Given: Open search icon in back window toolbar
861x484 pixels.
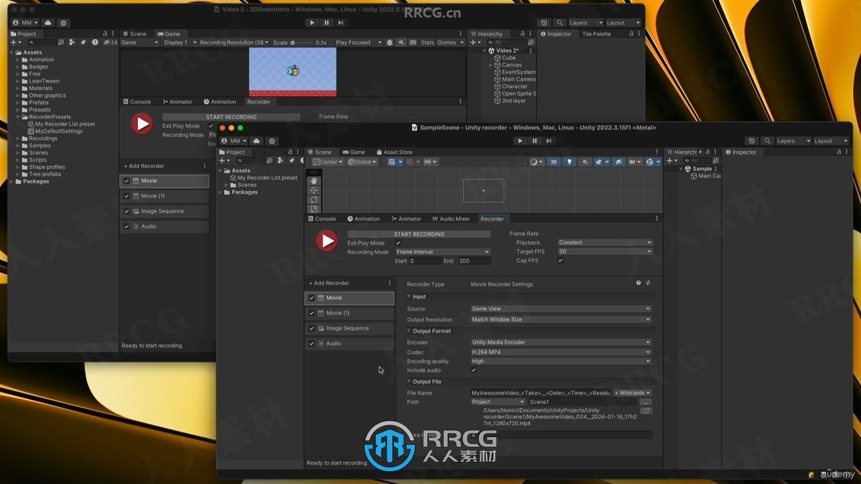Looking at the screenshot, I should (560, 23).
